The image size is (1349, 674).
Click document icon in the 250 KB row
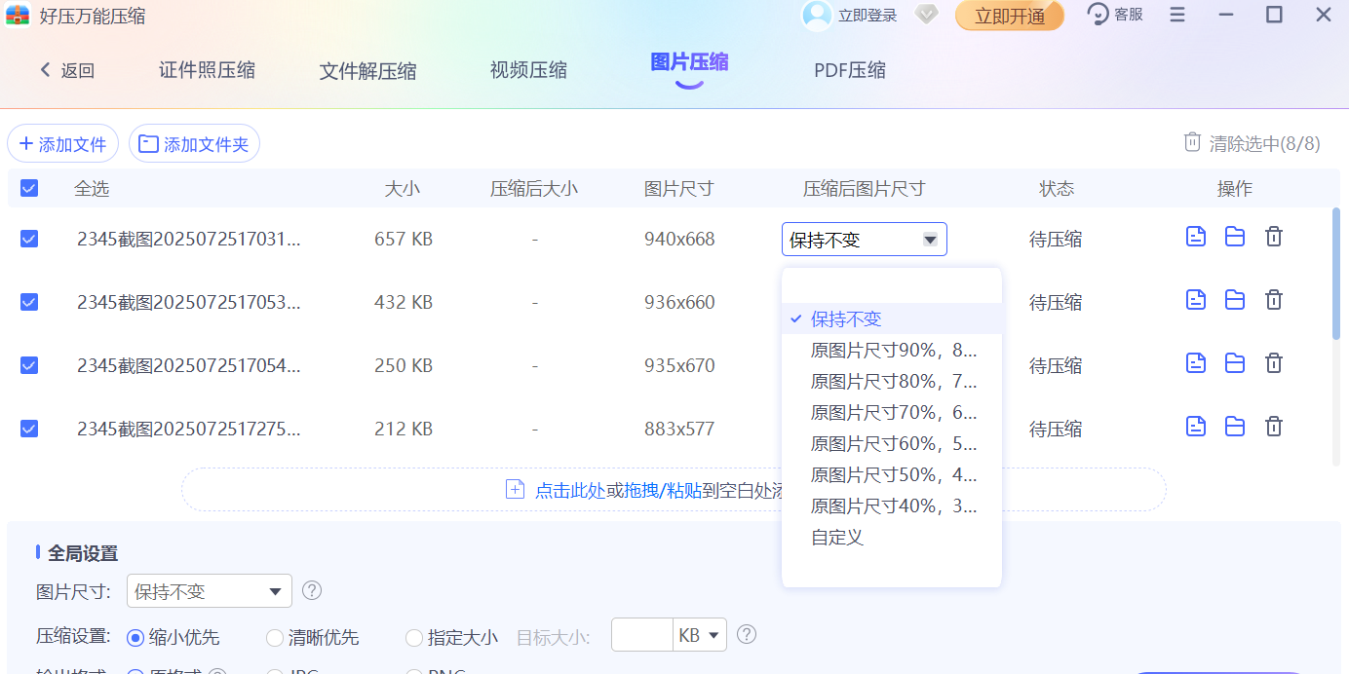tap(1196, 363)
